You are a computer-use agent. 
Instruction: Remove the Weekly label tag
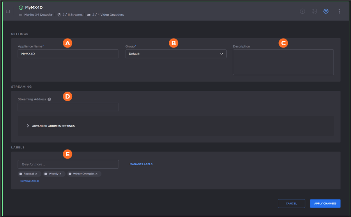point(60,174)
